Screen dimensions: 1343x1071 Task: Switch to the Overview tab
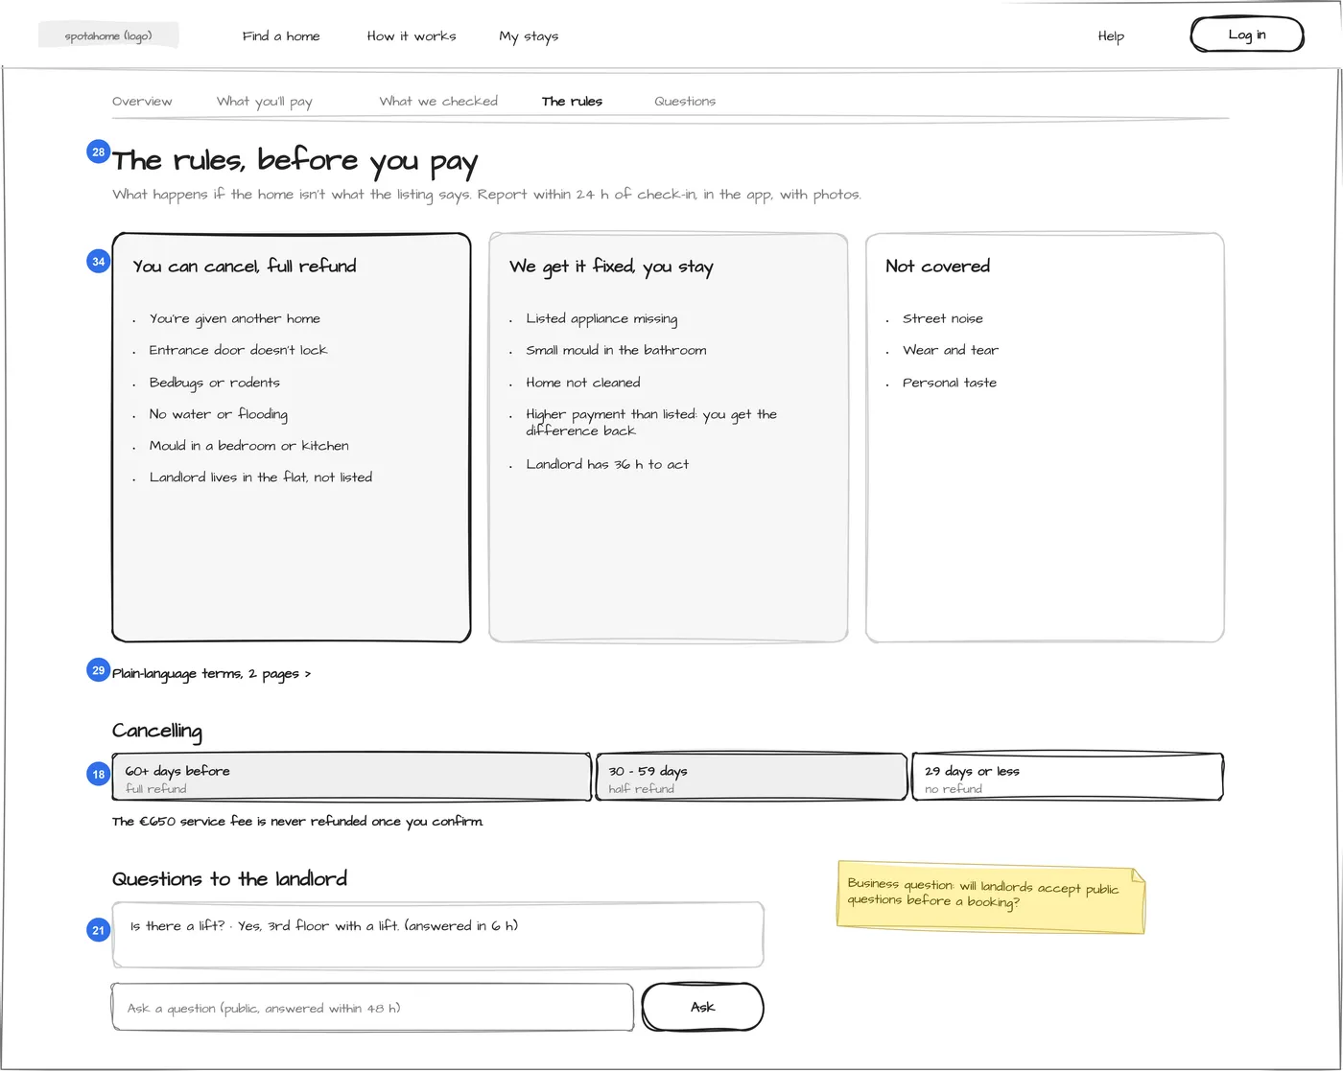142,101
